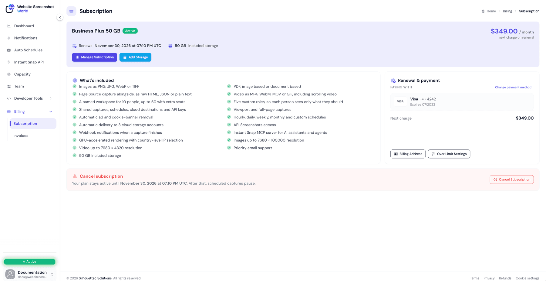Click the Home house icon in breadcrumb

[x=483, y=11]
